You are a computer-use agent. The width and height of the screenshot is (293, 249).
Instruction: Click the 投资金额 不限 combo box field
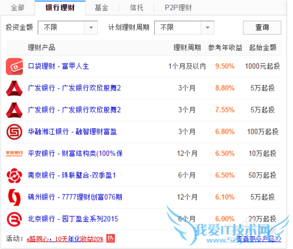click(68, 28)
